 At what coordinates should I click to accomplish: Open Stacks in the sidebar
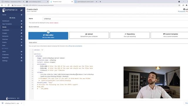point(4,27)
